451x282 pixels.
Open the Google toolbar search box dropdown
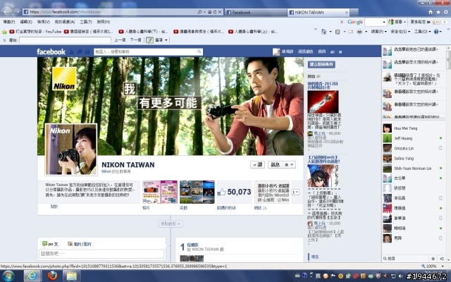coord(384,22)
